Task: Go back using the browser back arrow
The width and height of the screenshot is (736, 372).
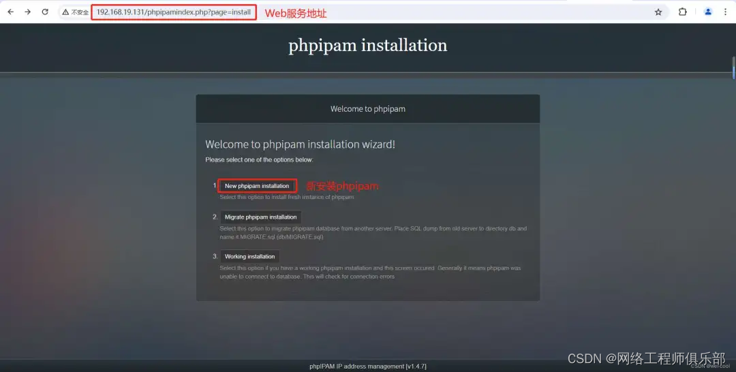Action: click(x=10, y=12)
